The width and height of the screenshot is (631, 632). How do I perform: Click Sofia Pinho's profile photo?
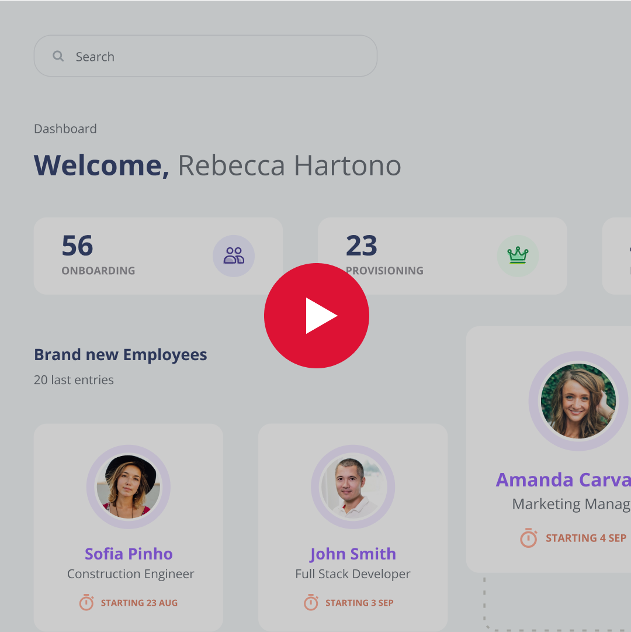click(x=129, y=487)
